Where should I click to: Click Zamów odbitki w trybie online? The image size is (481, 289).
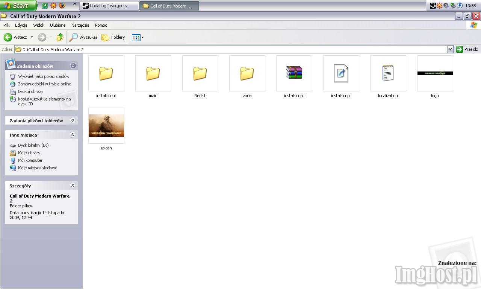click(x=44, y=84)
